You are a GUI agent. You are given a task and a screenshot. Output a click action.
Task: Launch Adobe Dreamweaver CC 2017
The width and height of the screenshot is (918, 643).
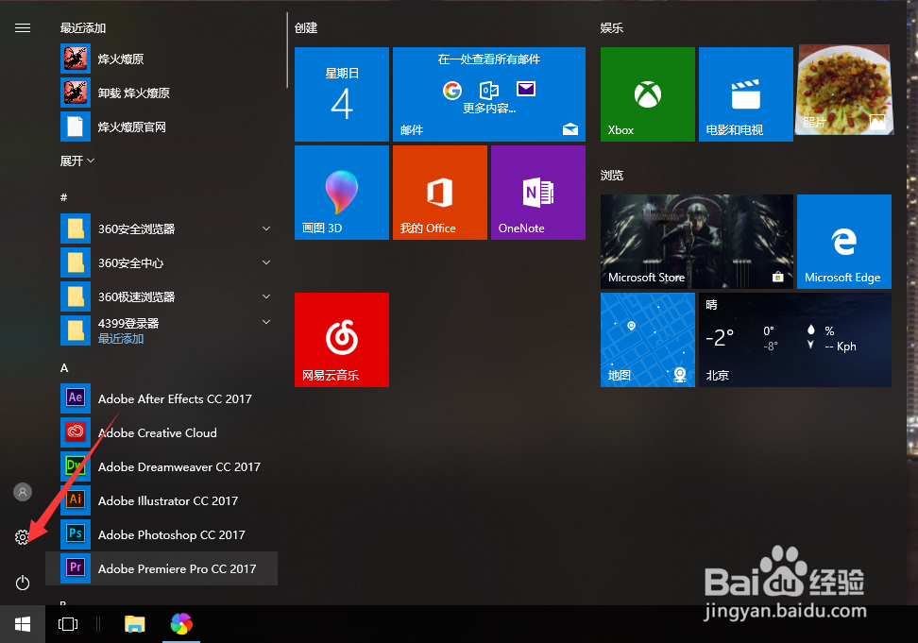[x=161, y=466]
